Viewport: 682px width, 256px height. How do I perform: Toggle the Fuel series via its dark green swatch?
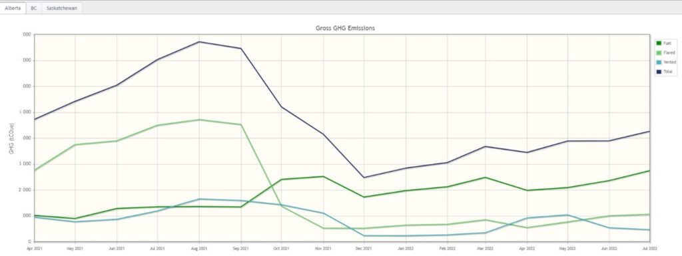click(x=659, y=43)
